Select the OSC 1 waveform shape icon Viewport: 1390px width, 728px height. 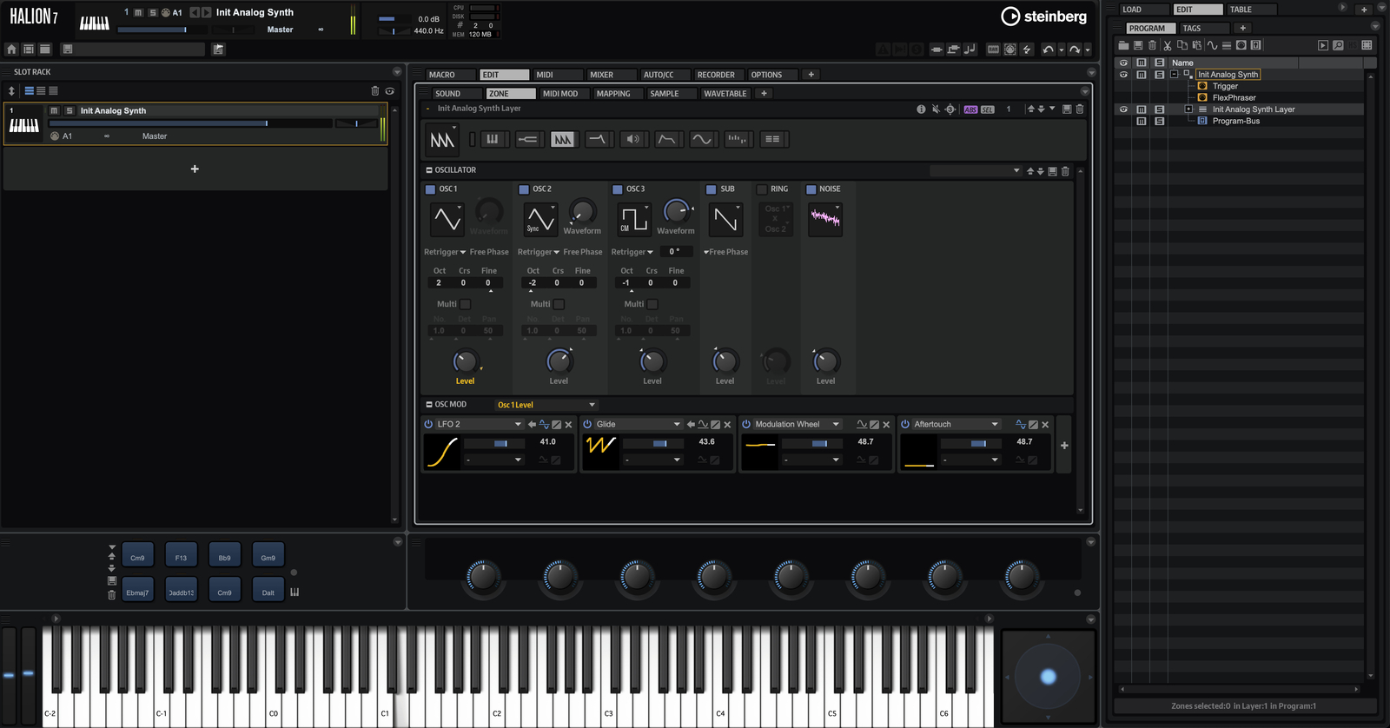pyautogui.click(x=447, y=219)
